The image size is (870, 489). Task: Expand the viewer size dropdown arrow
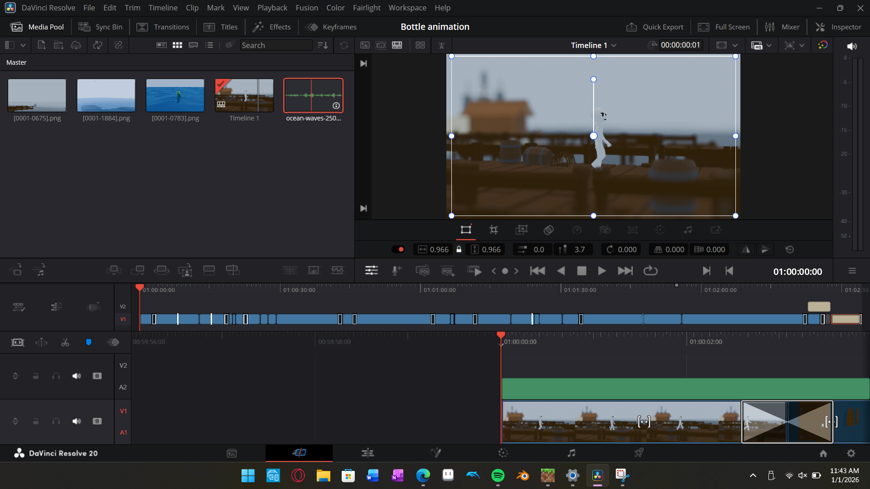(735, 45)
